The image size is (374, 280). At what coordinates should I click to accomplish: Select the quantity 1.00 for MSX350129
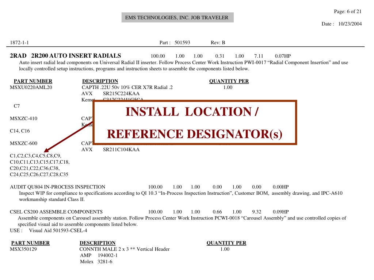(225, 249)
